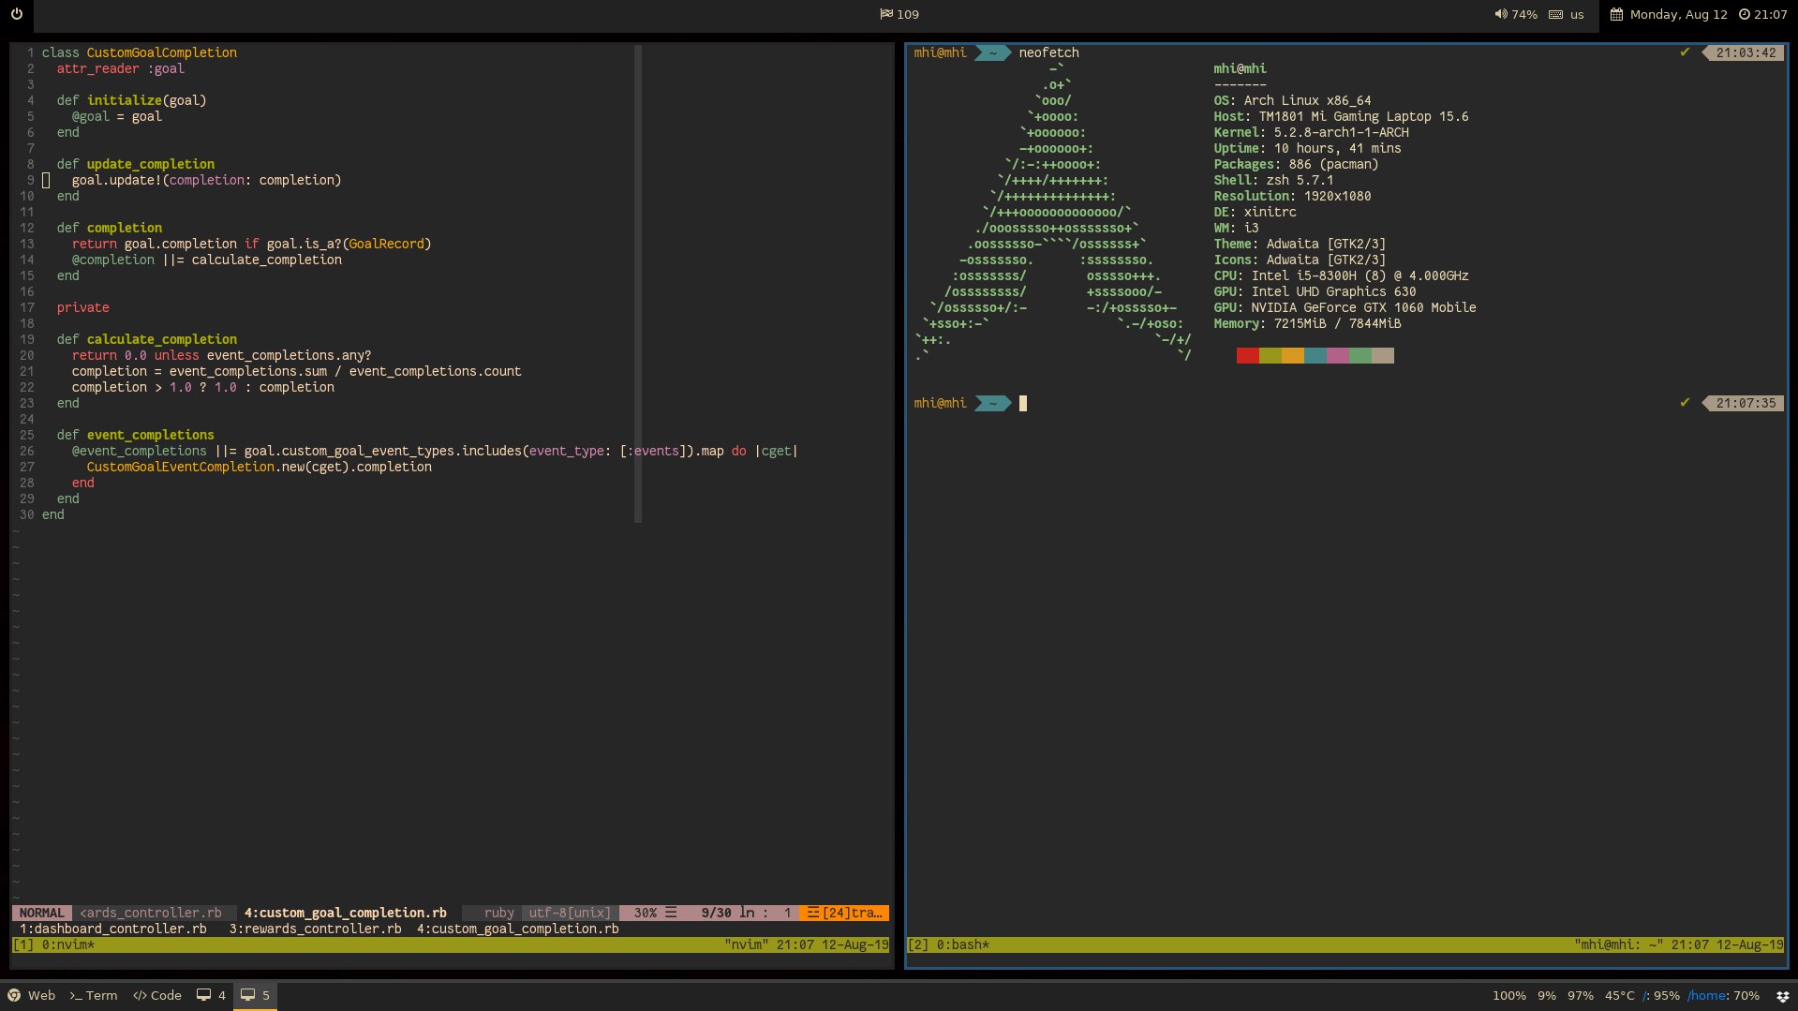Click the yellow-orange neofetch color block
Viewport: 1798px width, 1011px height.
(1292, 355)
